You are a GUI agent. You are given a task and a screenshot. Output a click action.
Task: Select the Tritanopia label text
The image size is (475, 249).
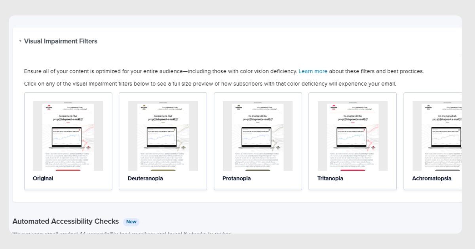[x=330, y=178]
